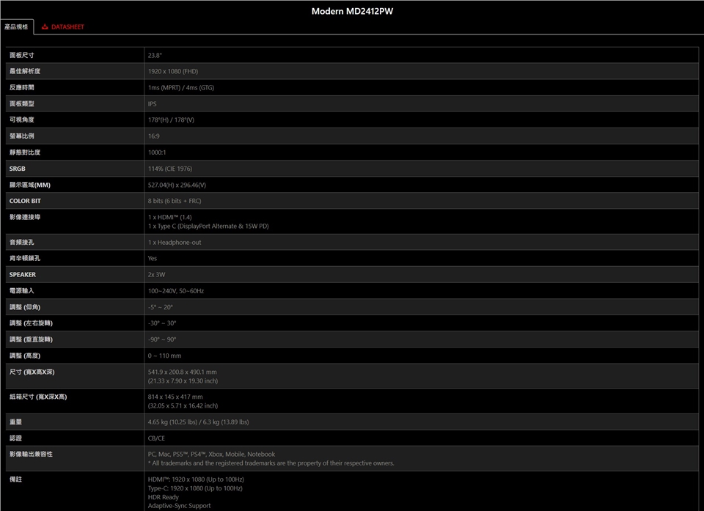Select the HDMI 1920 x 1080 note line

coord(197,479)
